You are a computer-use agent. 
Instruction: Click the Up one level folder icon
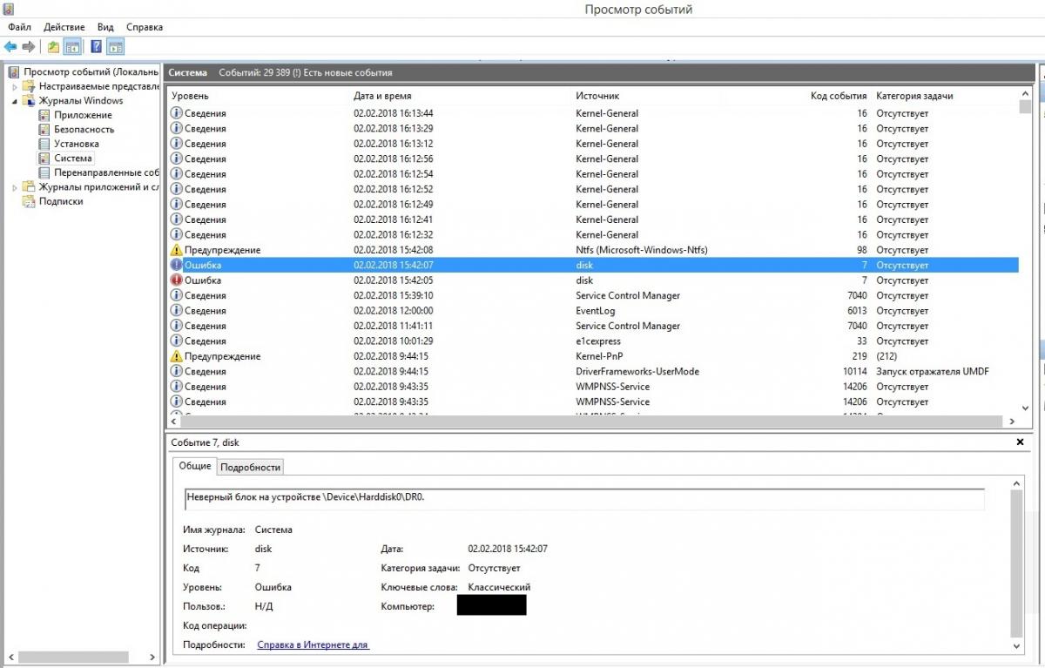[x=53, y=47]
